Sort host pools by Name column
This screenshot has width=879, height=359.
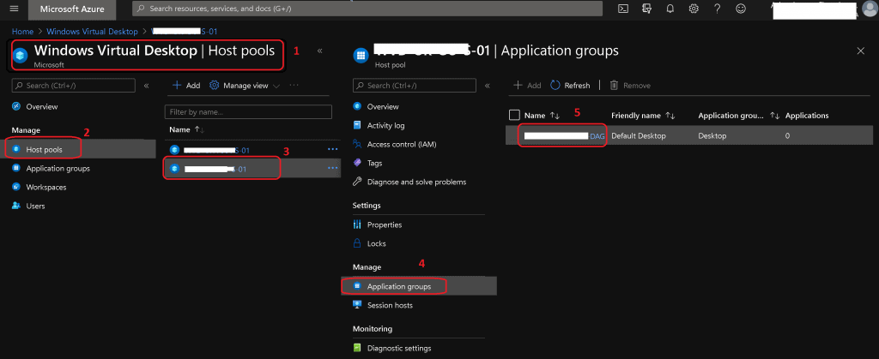point(186,129)
